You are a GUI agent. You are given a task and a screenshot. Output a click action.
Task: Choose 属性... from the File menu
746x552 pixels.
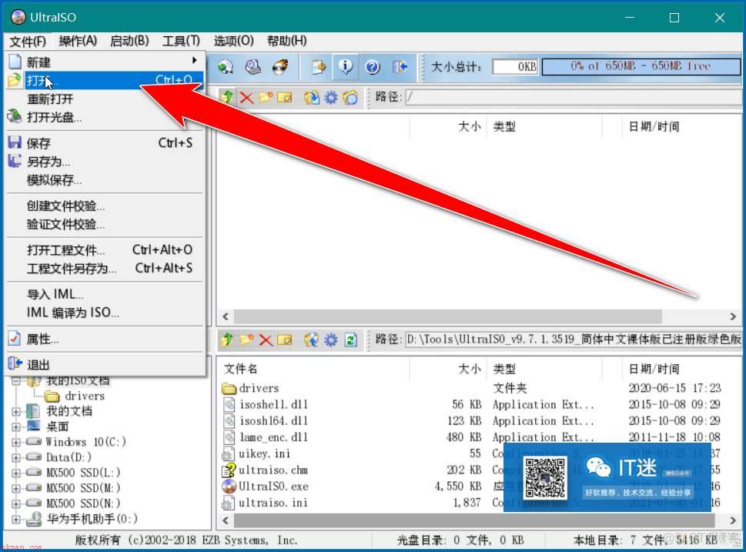pos(105,340)
